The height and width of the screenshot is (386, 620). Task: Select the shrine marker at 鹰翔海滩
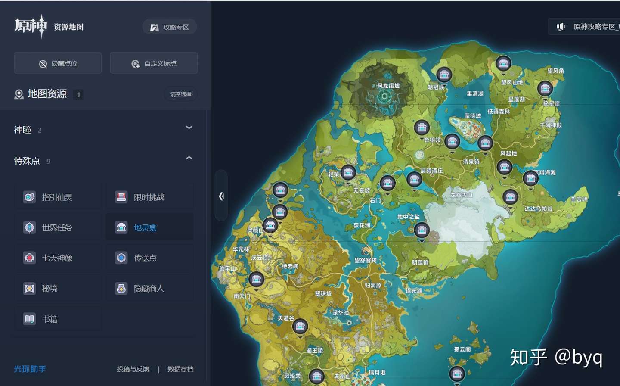(530, 178)
